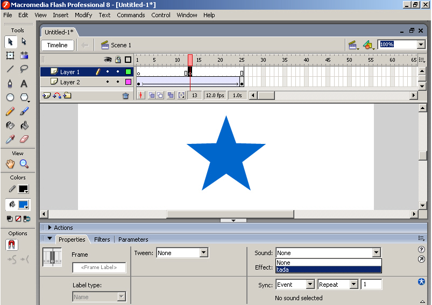Select the Eyedropper tool
This screenshot has height=305, width=432.
pos(10,139)
